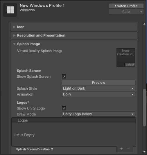Remove a logo with the minus icon
Image resolution: width=147 pixels, height=155 pixels.
coord(128,149)
